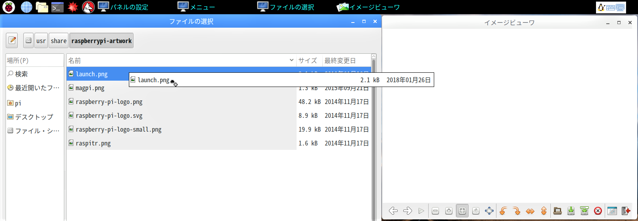Zoom out in image viewer
This screenshot has width=638, height=221.
pyautogui.click(x=435, y=211)
